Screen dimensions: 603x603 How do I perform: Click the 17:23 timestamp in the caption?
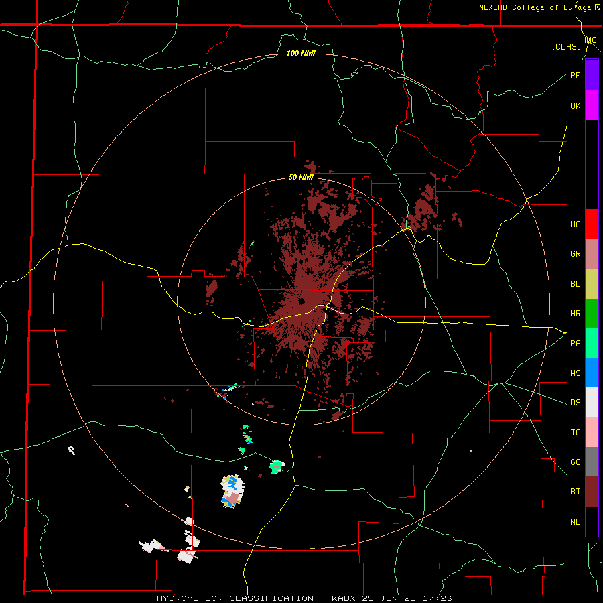pos(436,598)
